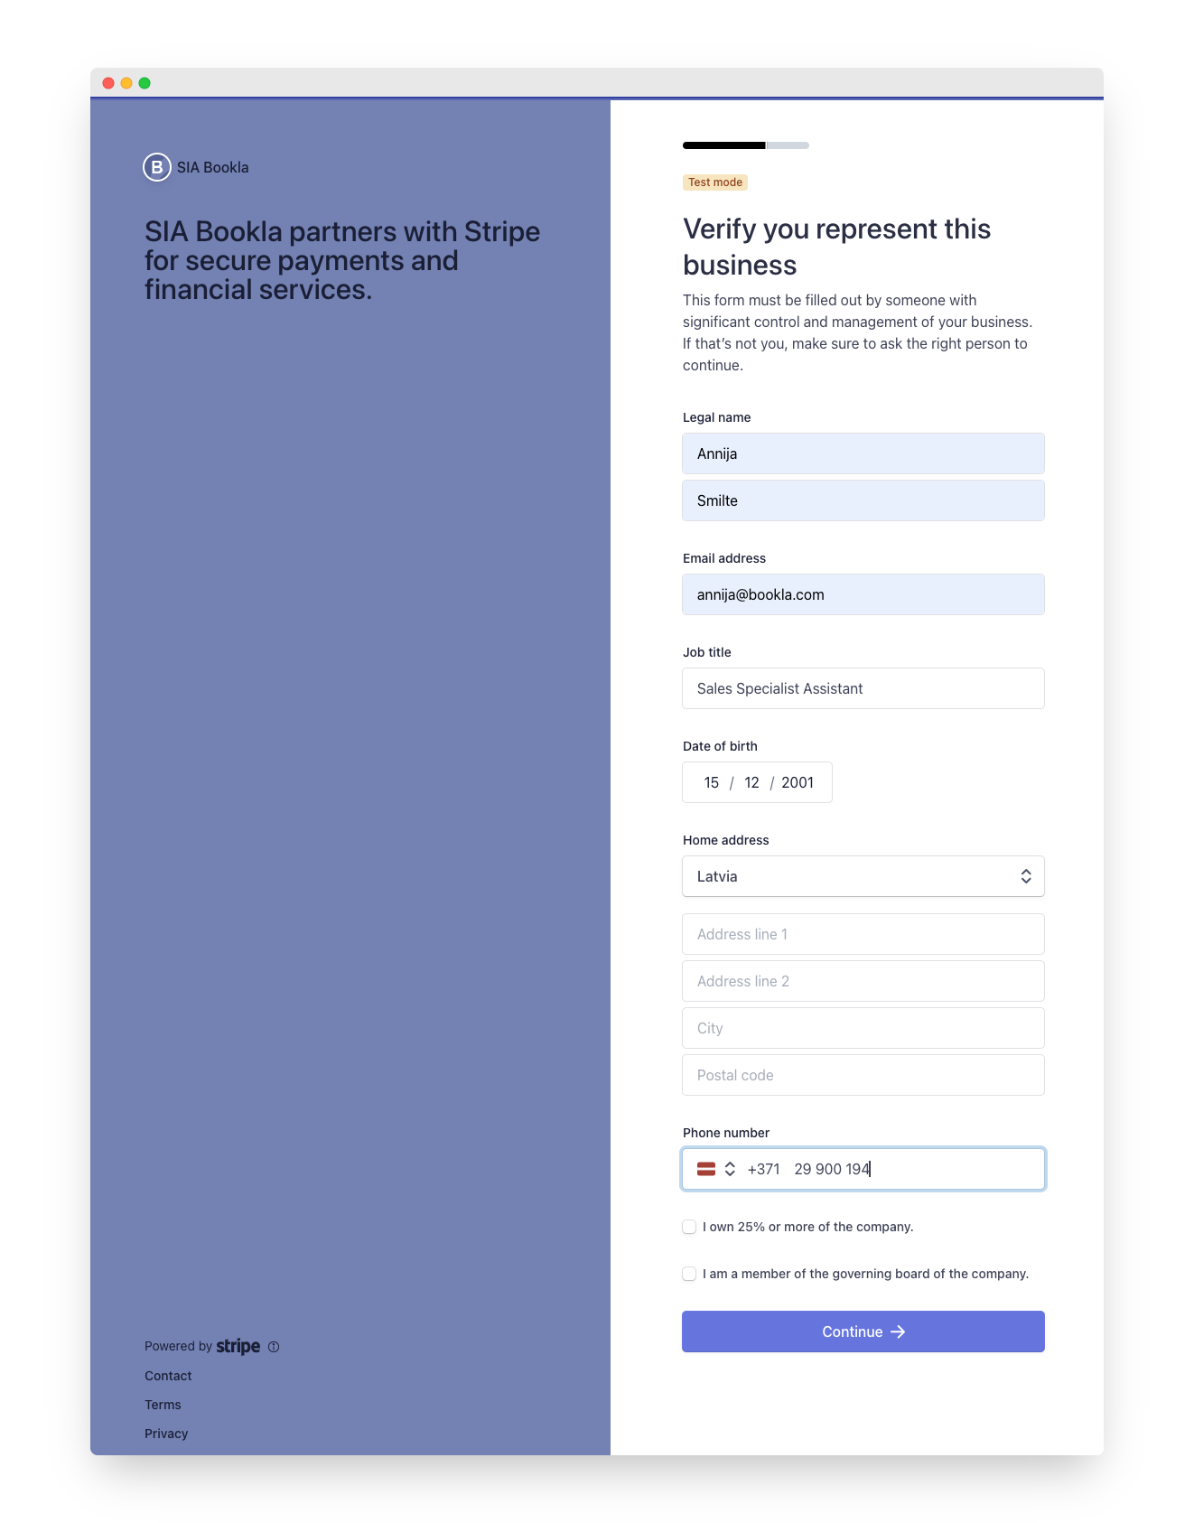The width and height of the screenshot is (1194, 1523).
Task: Follow the Privacy link
Action: pyautogui.click(x=166, y=1434)
